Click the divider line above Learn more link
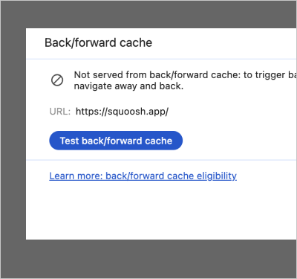The width and height of the screenshot is (297, 279). coord(161,160)
